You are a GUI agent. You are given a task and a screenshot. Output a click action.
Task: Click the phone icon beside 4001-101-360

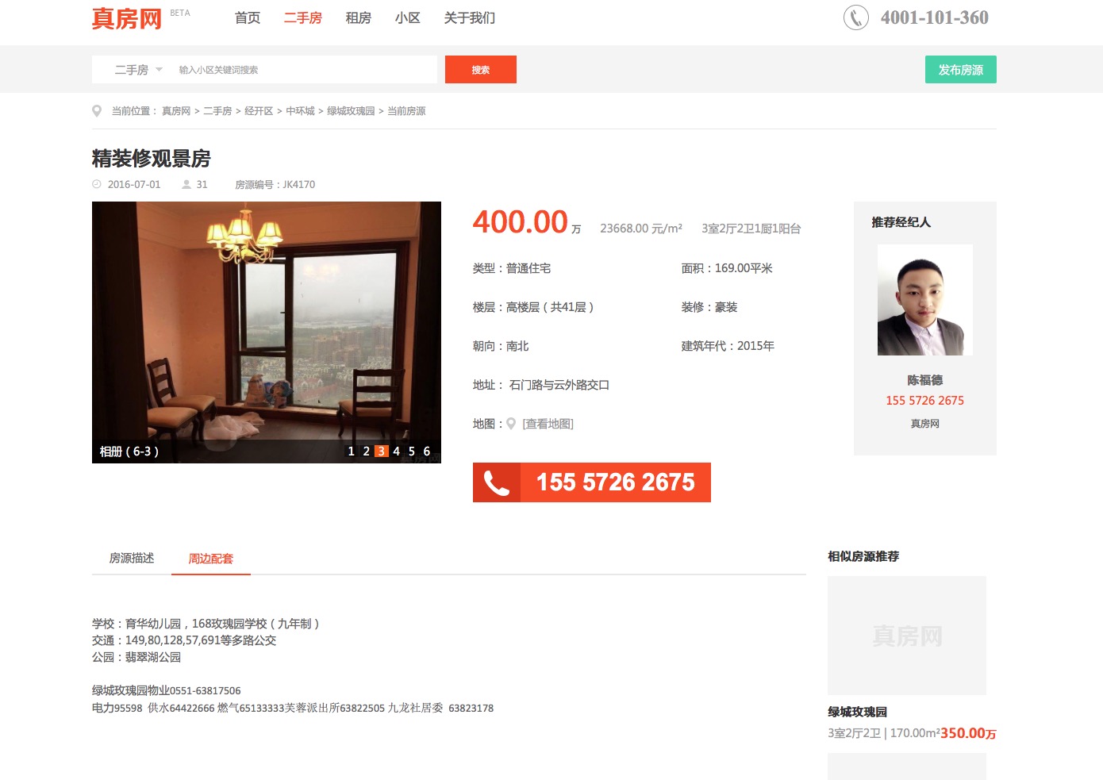(x=855, y=17)
